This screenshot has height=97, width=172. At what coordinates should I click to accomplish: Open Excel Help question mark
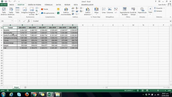point(156,2)
